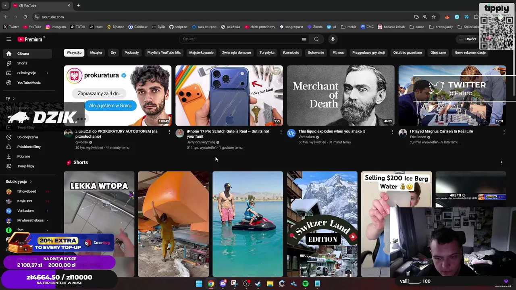The width and height of the screenshot is (516, 290).
Task: Select the Obejrzane filter chip
Action: [x=438, y=52]
